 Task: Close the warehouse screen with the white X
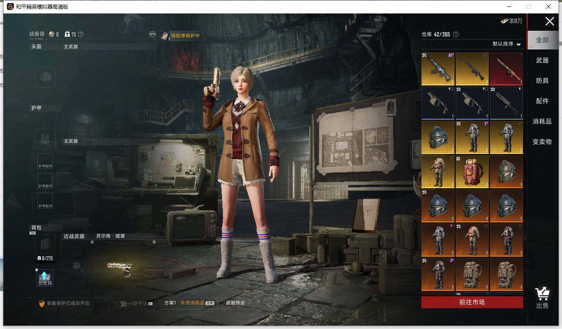pyautogui.click(x=550, y=21)
